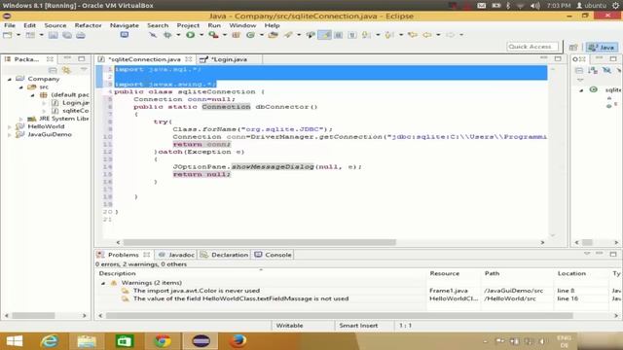Click Collapse All in Package Explorer

53,70
